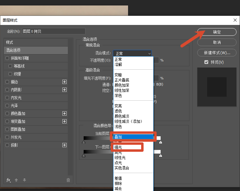
Task: Choose 线性光 blend mode
Action: 133,158
